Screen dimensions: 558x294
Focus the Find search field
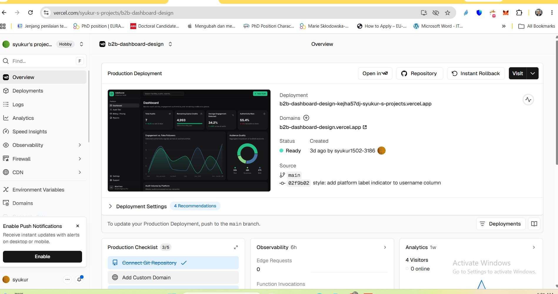coord(44,61)
